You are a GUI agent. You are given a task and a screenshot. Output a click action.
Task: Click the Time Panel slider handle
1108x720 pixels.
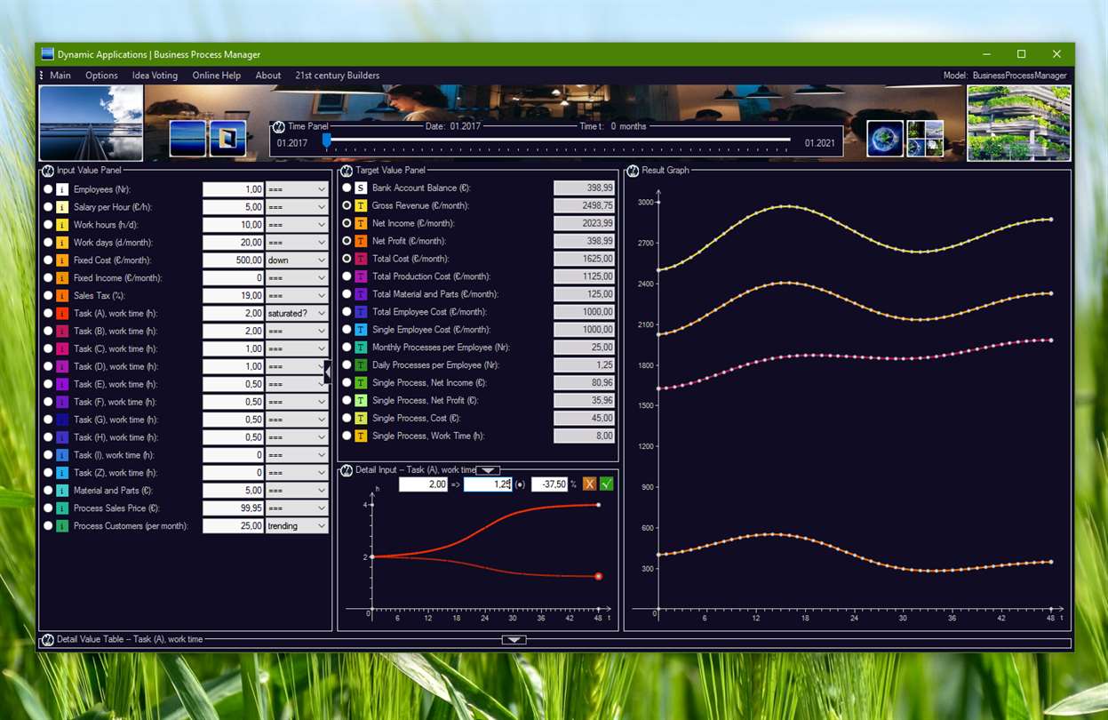(x=326, y=140)
